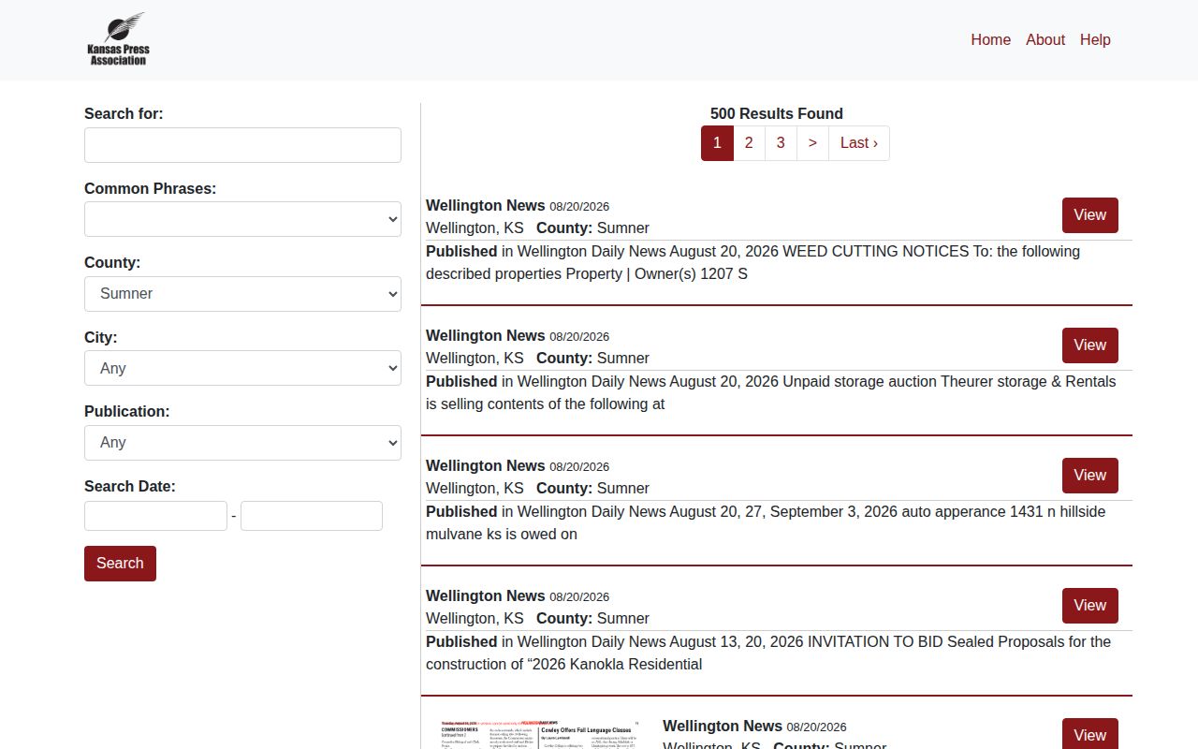Image resolution: width=1198 pixels, height=749 pixels.
Task: Click the 'City:' label
Action: tap(101, 337)
